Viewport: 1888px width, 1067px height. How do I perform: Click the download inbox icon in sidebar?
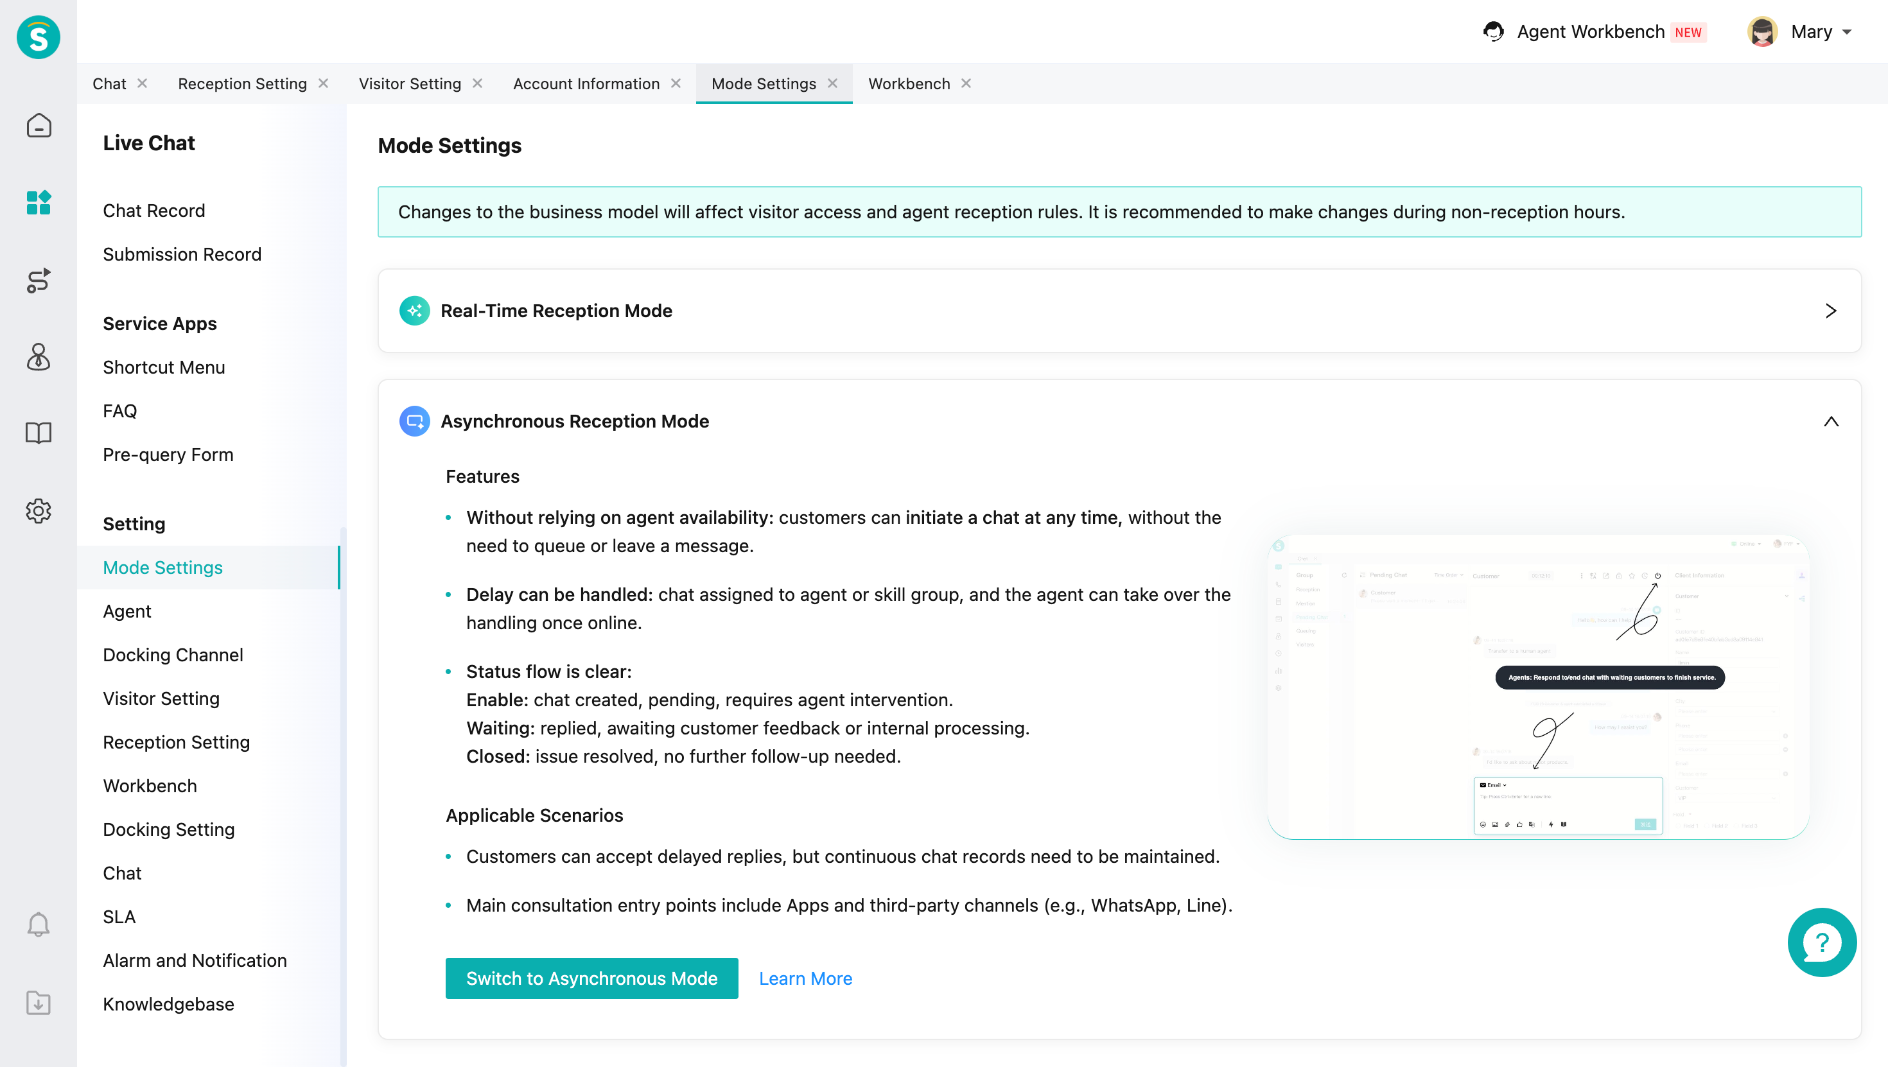(x=38, y=1002)
